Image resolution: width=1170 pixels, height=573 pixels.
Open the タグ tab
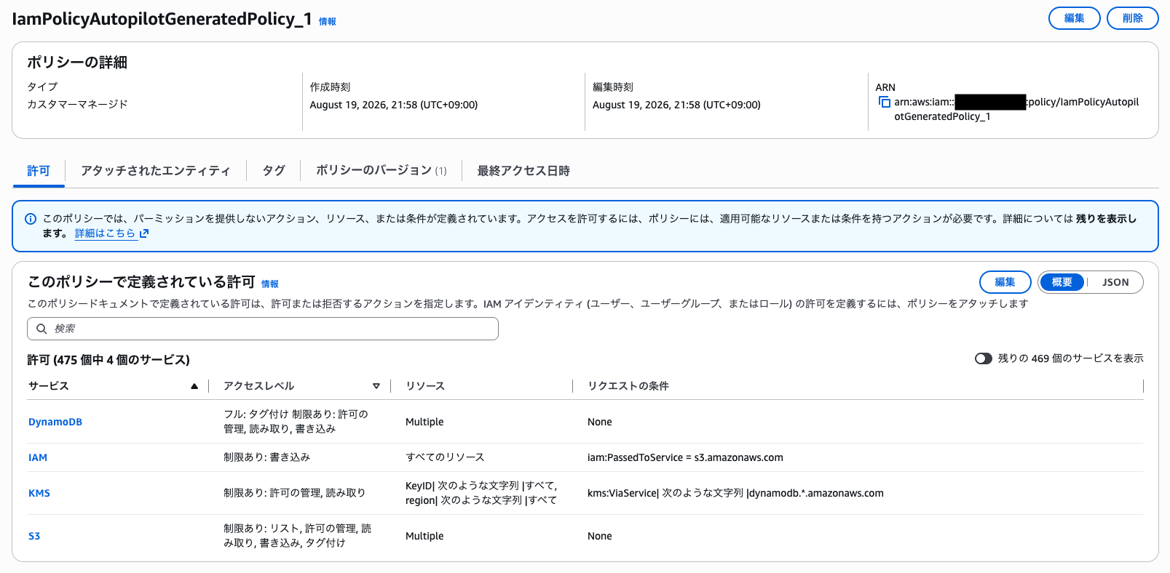pyautogui.click(x=274, y=171)
